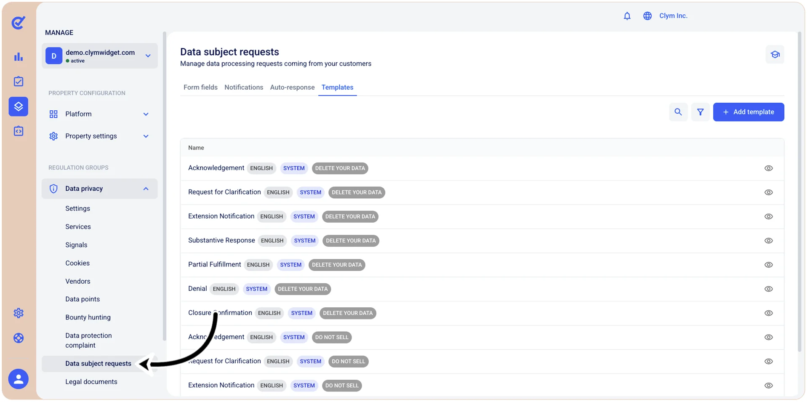Expand the Platform section chevron
This screenshot has height=402, width=807.
click(x=146, y=114)
